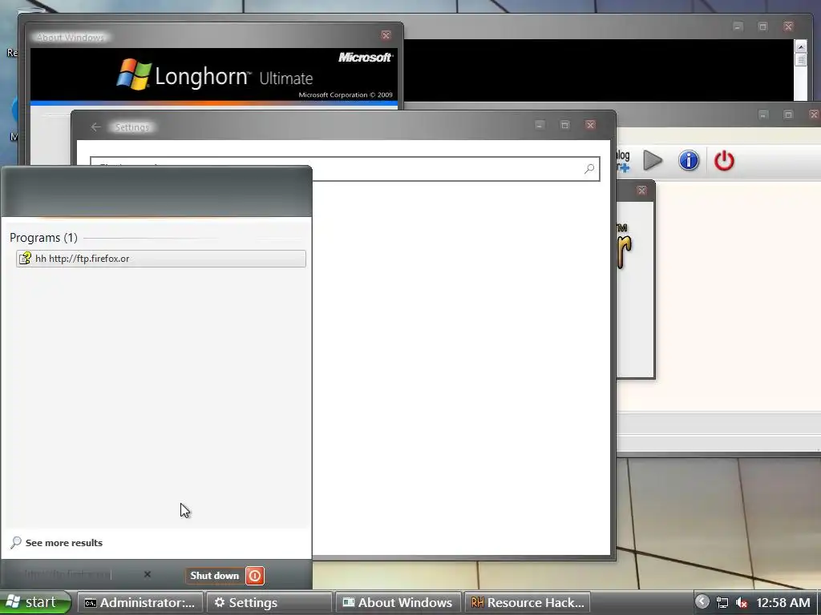Click the taskbar clock showing 12:58 AM
This screenshot has width=821, height=615.
(x=783, y=602)
